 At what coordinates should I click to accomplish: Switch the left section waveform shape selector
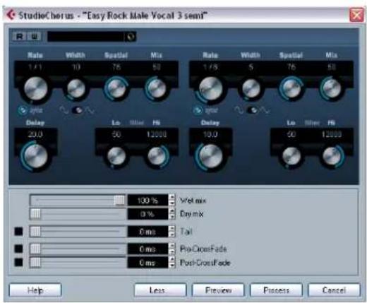click(77, 110)
